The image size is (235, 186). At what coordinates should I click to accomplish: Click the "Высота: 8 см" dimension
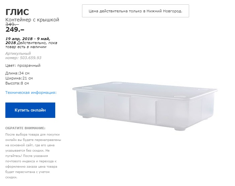pyautogui.click(x=17, y=83)
